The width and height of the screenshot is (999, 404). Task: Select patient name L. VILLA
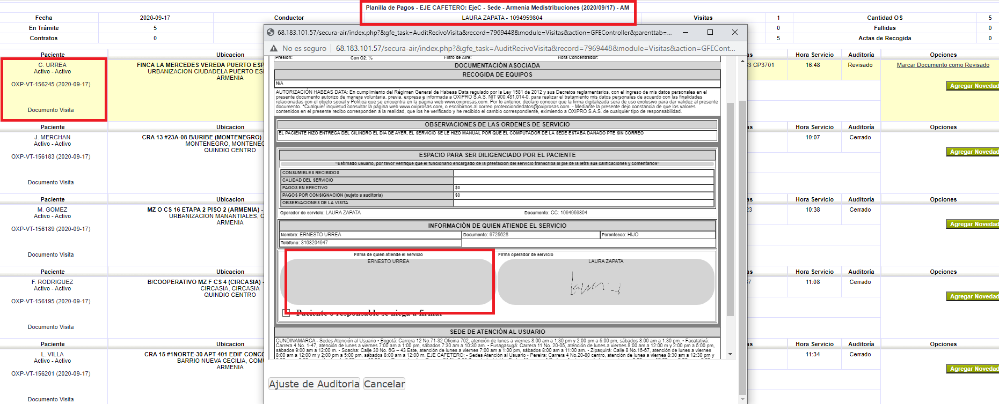(52, 354)
